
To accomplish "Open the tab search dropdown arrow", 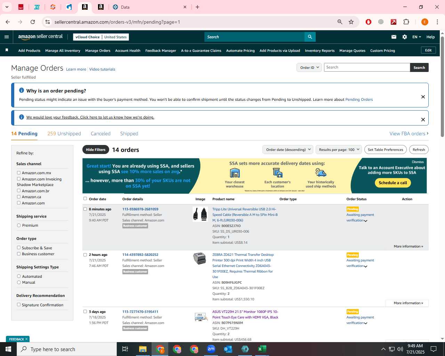I will [7, 7].
